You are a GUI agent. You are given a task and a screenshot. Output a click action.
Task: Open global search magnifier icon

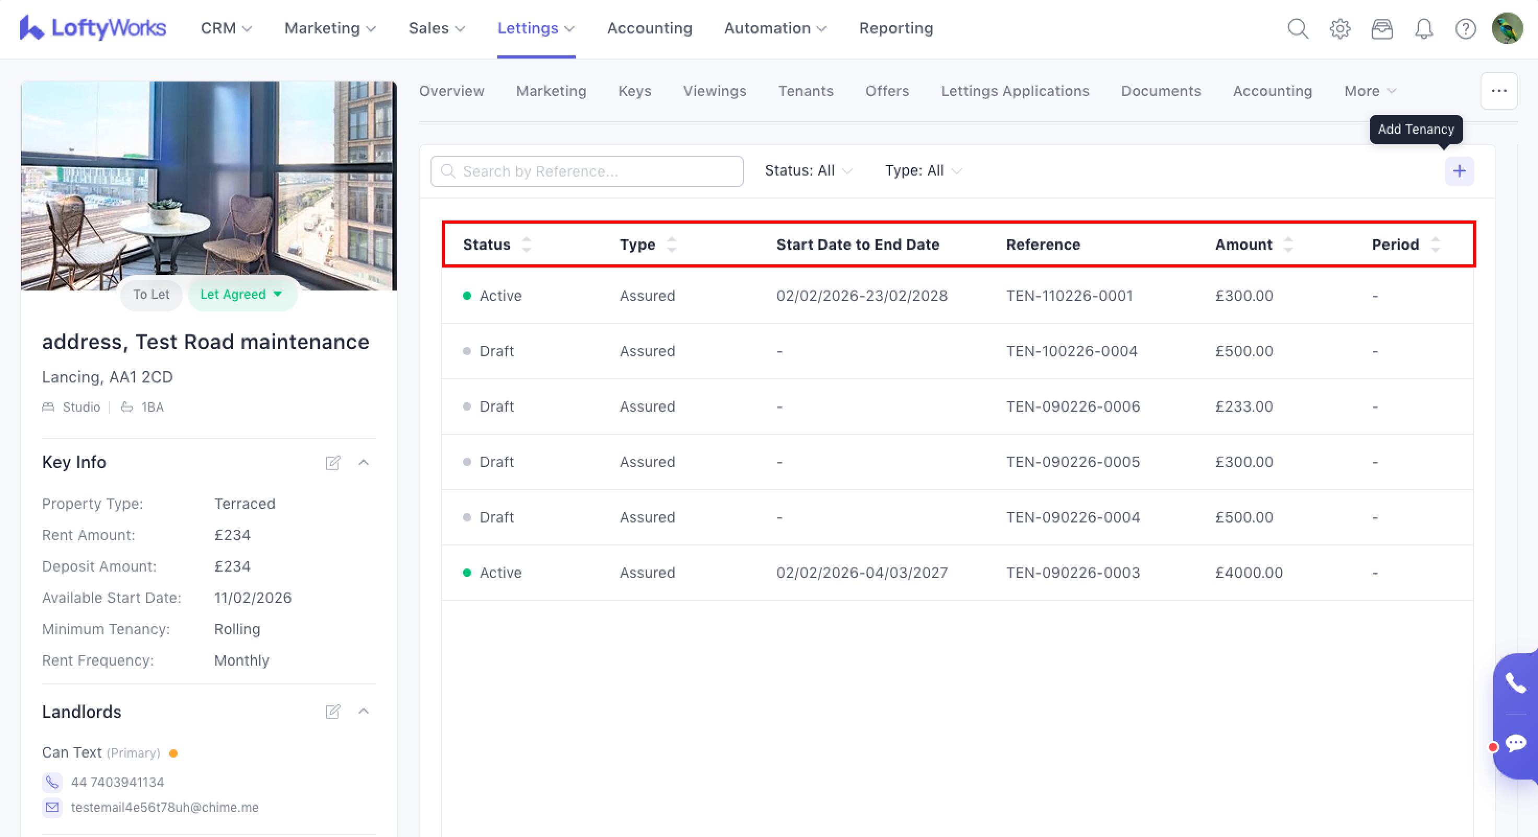[x=1297, y=29]
